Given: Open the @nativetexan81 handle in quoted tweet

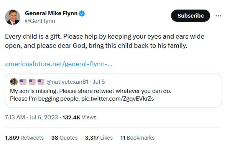Looking at the screenshot, I should tap(67, 82).
